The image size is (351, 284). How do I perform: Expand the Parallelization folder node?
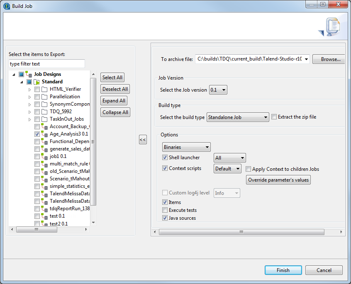[30, 97]
